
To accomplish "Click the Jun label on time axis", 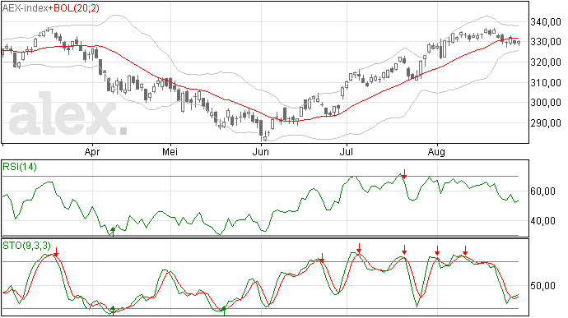I will 260,151.
